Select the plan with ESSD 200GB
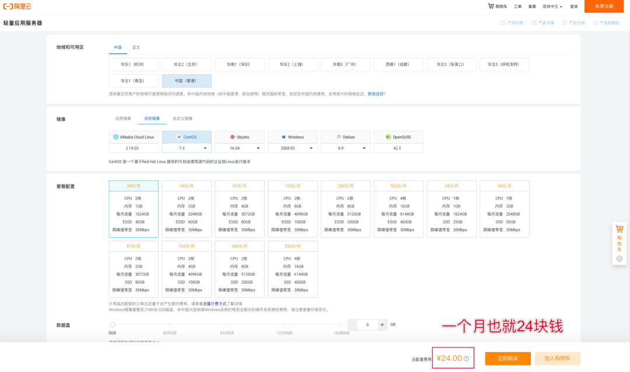This screenshot has height=372, width=630. point(345,208)
